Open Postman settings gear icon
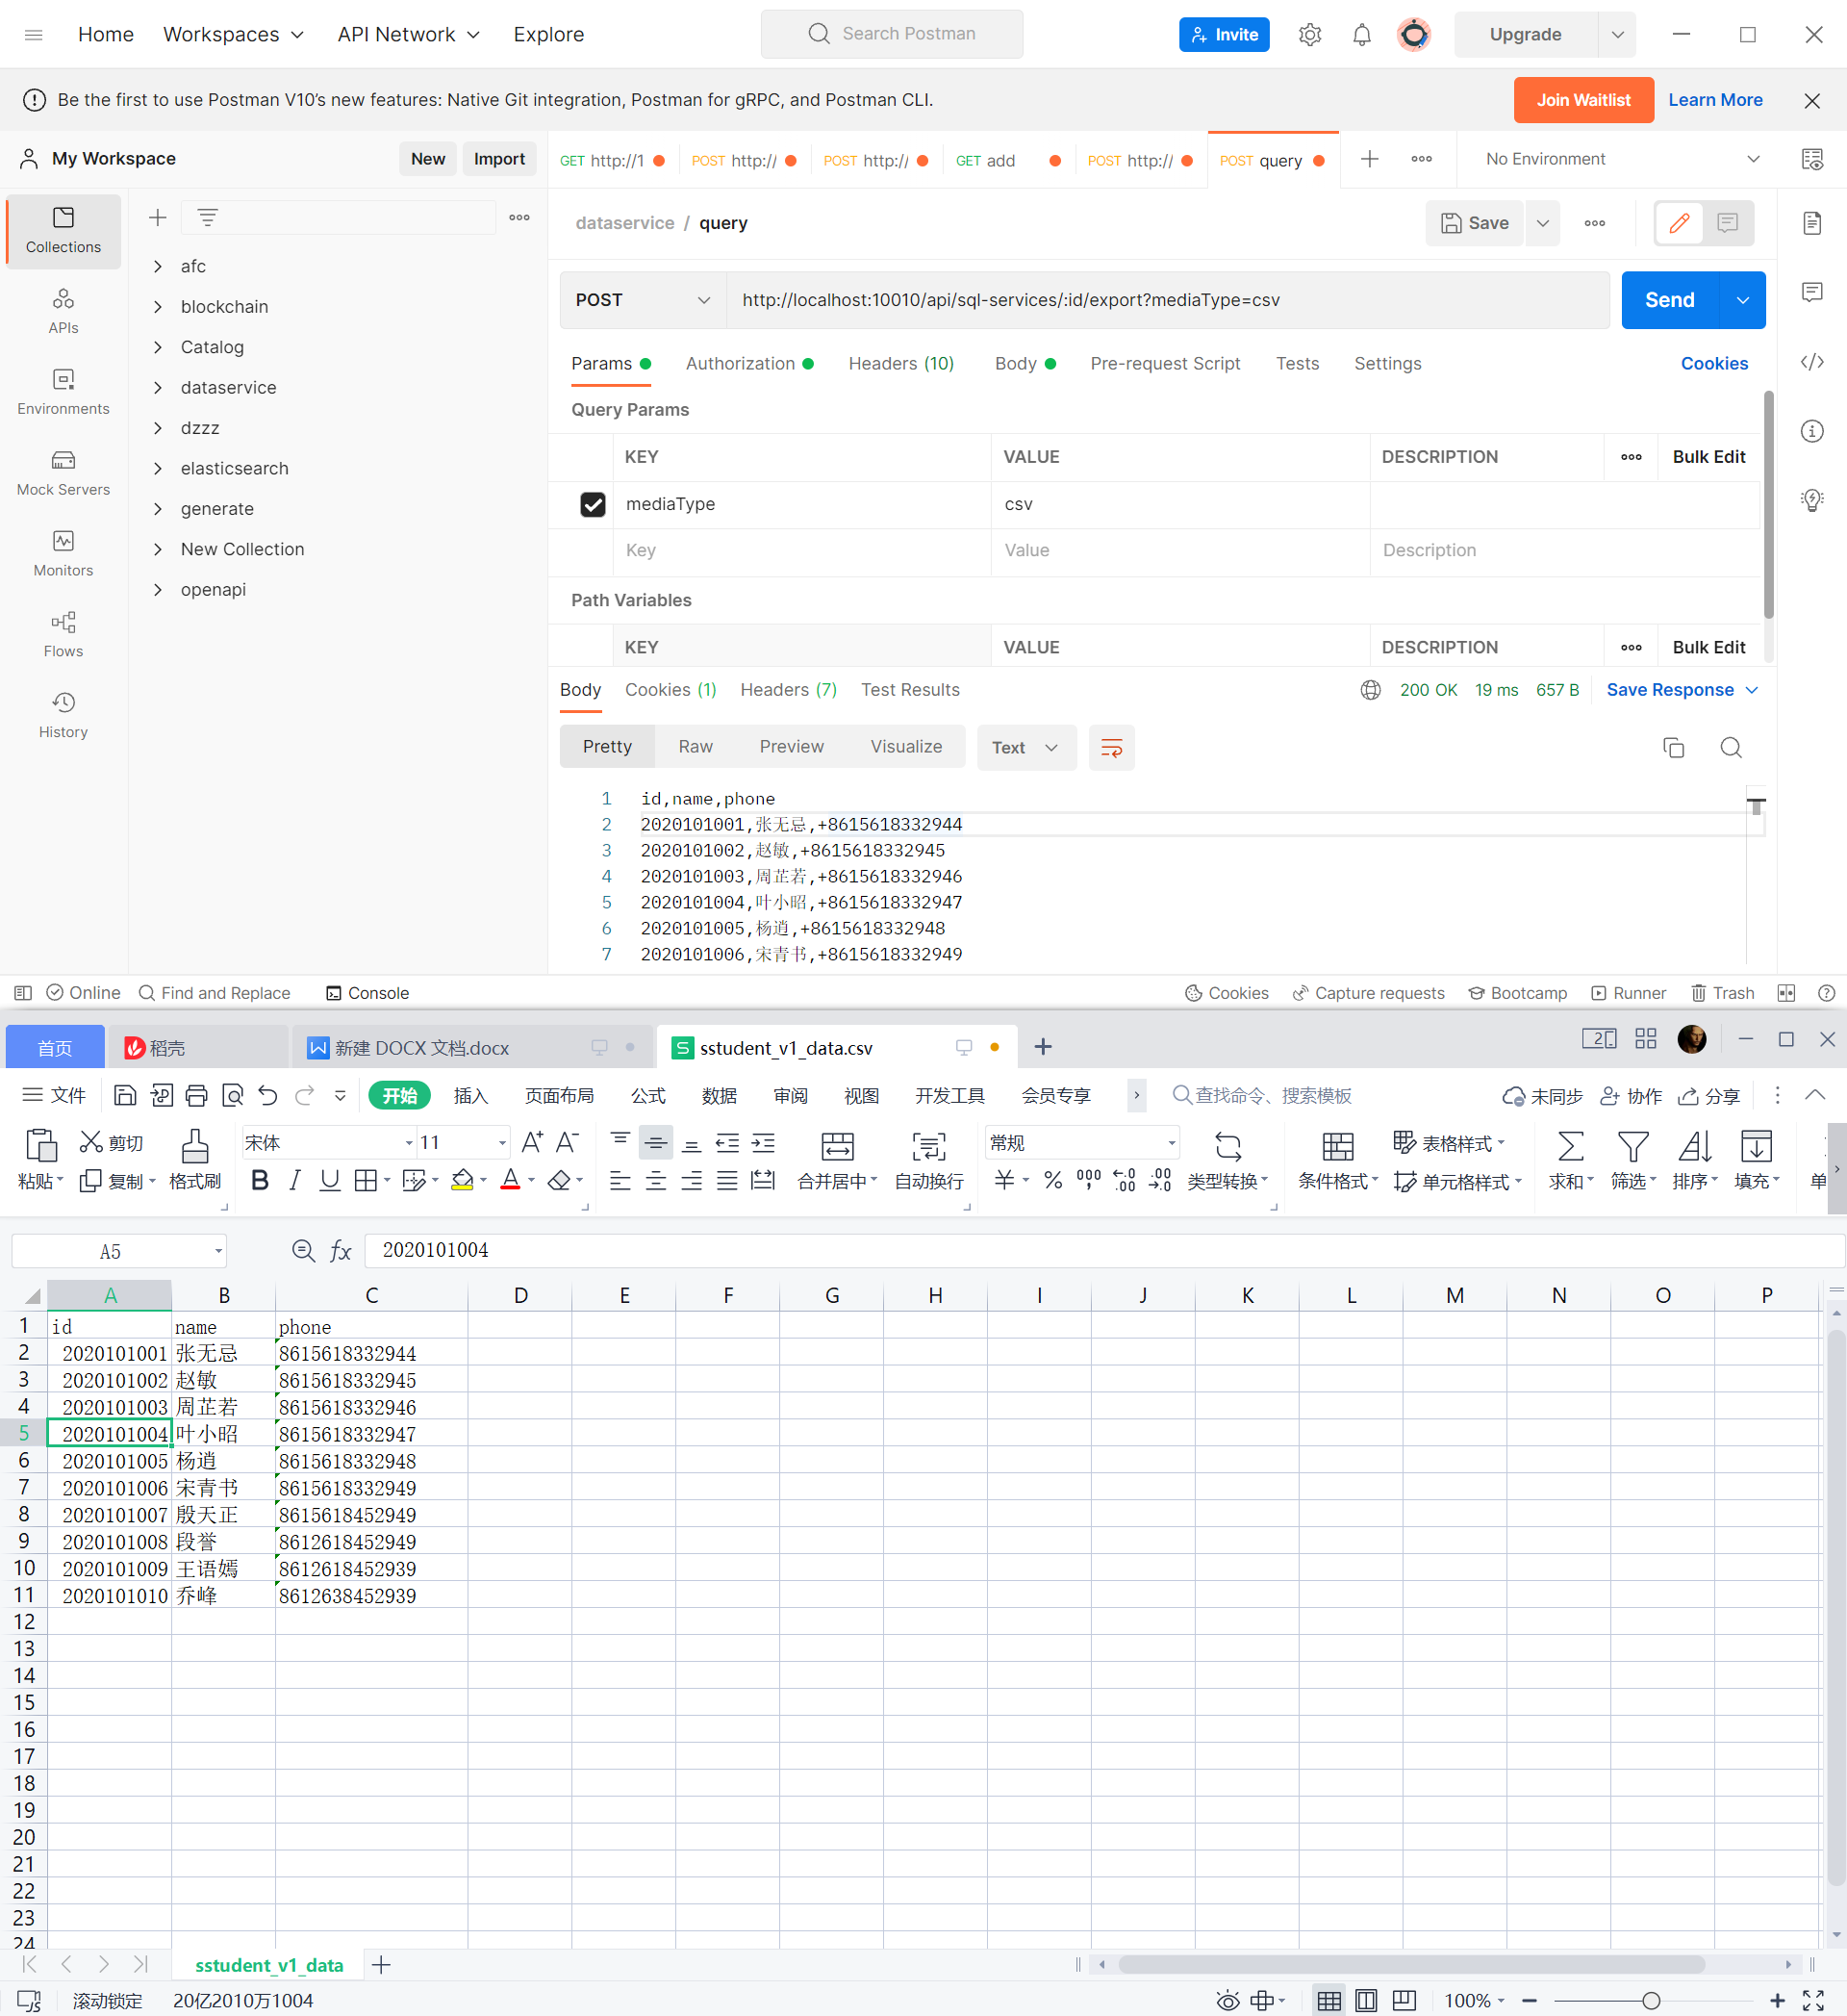 coord(1309,35)
